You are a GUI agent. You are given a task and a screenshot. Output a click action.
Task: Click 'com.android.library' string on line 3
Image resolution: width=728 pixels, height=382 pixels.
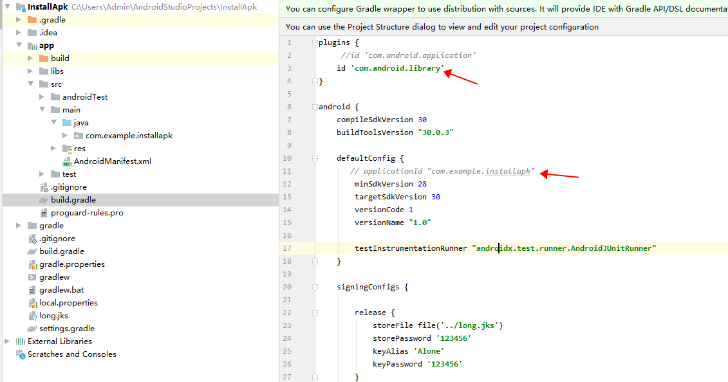coord(397,68)
